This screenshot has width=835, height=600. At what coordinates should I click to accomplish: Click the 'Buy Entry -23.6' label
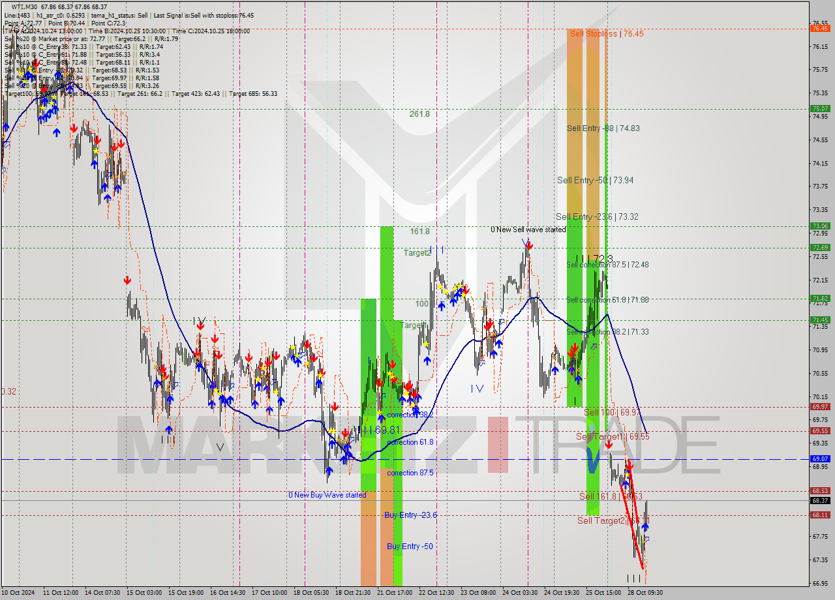410,515
